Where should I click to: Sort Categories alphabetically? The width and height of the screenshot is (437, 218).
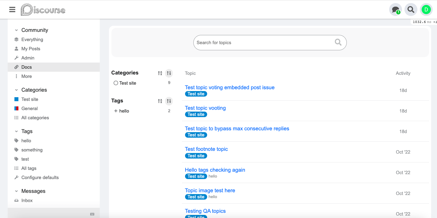point(160,73)
